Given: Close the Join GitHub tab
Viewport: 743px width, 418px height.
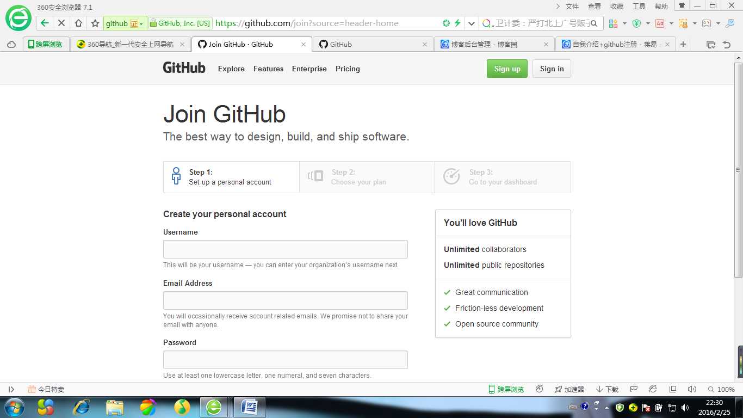Looking at the screenshot, I should (x=304, y=45).
